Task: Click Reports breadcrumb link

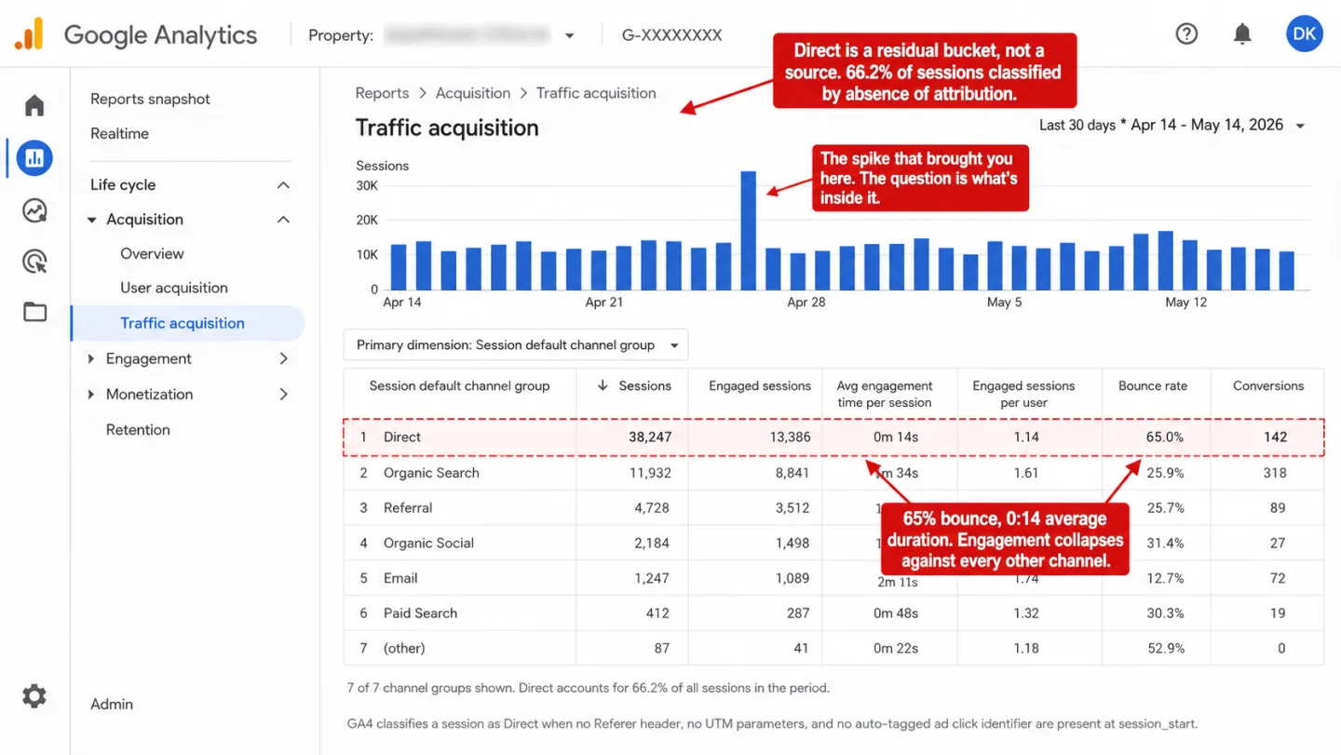Action: (x=382, y=93)
